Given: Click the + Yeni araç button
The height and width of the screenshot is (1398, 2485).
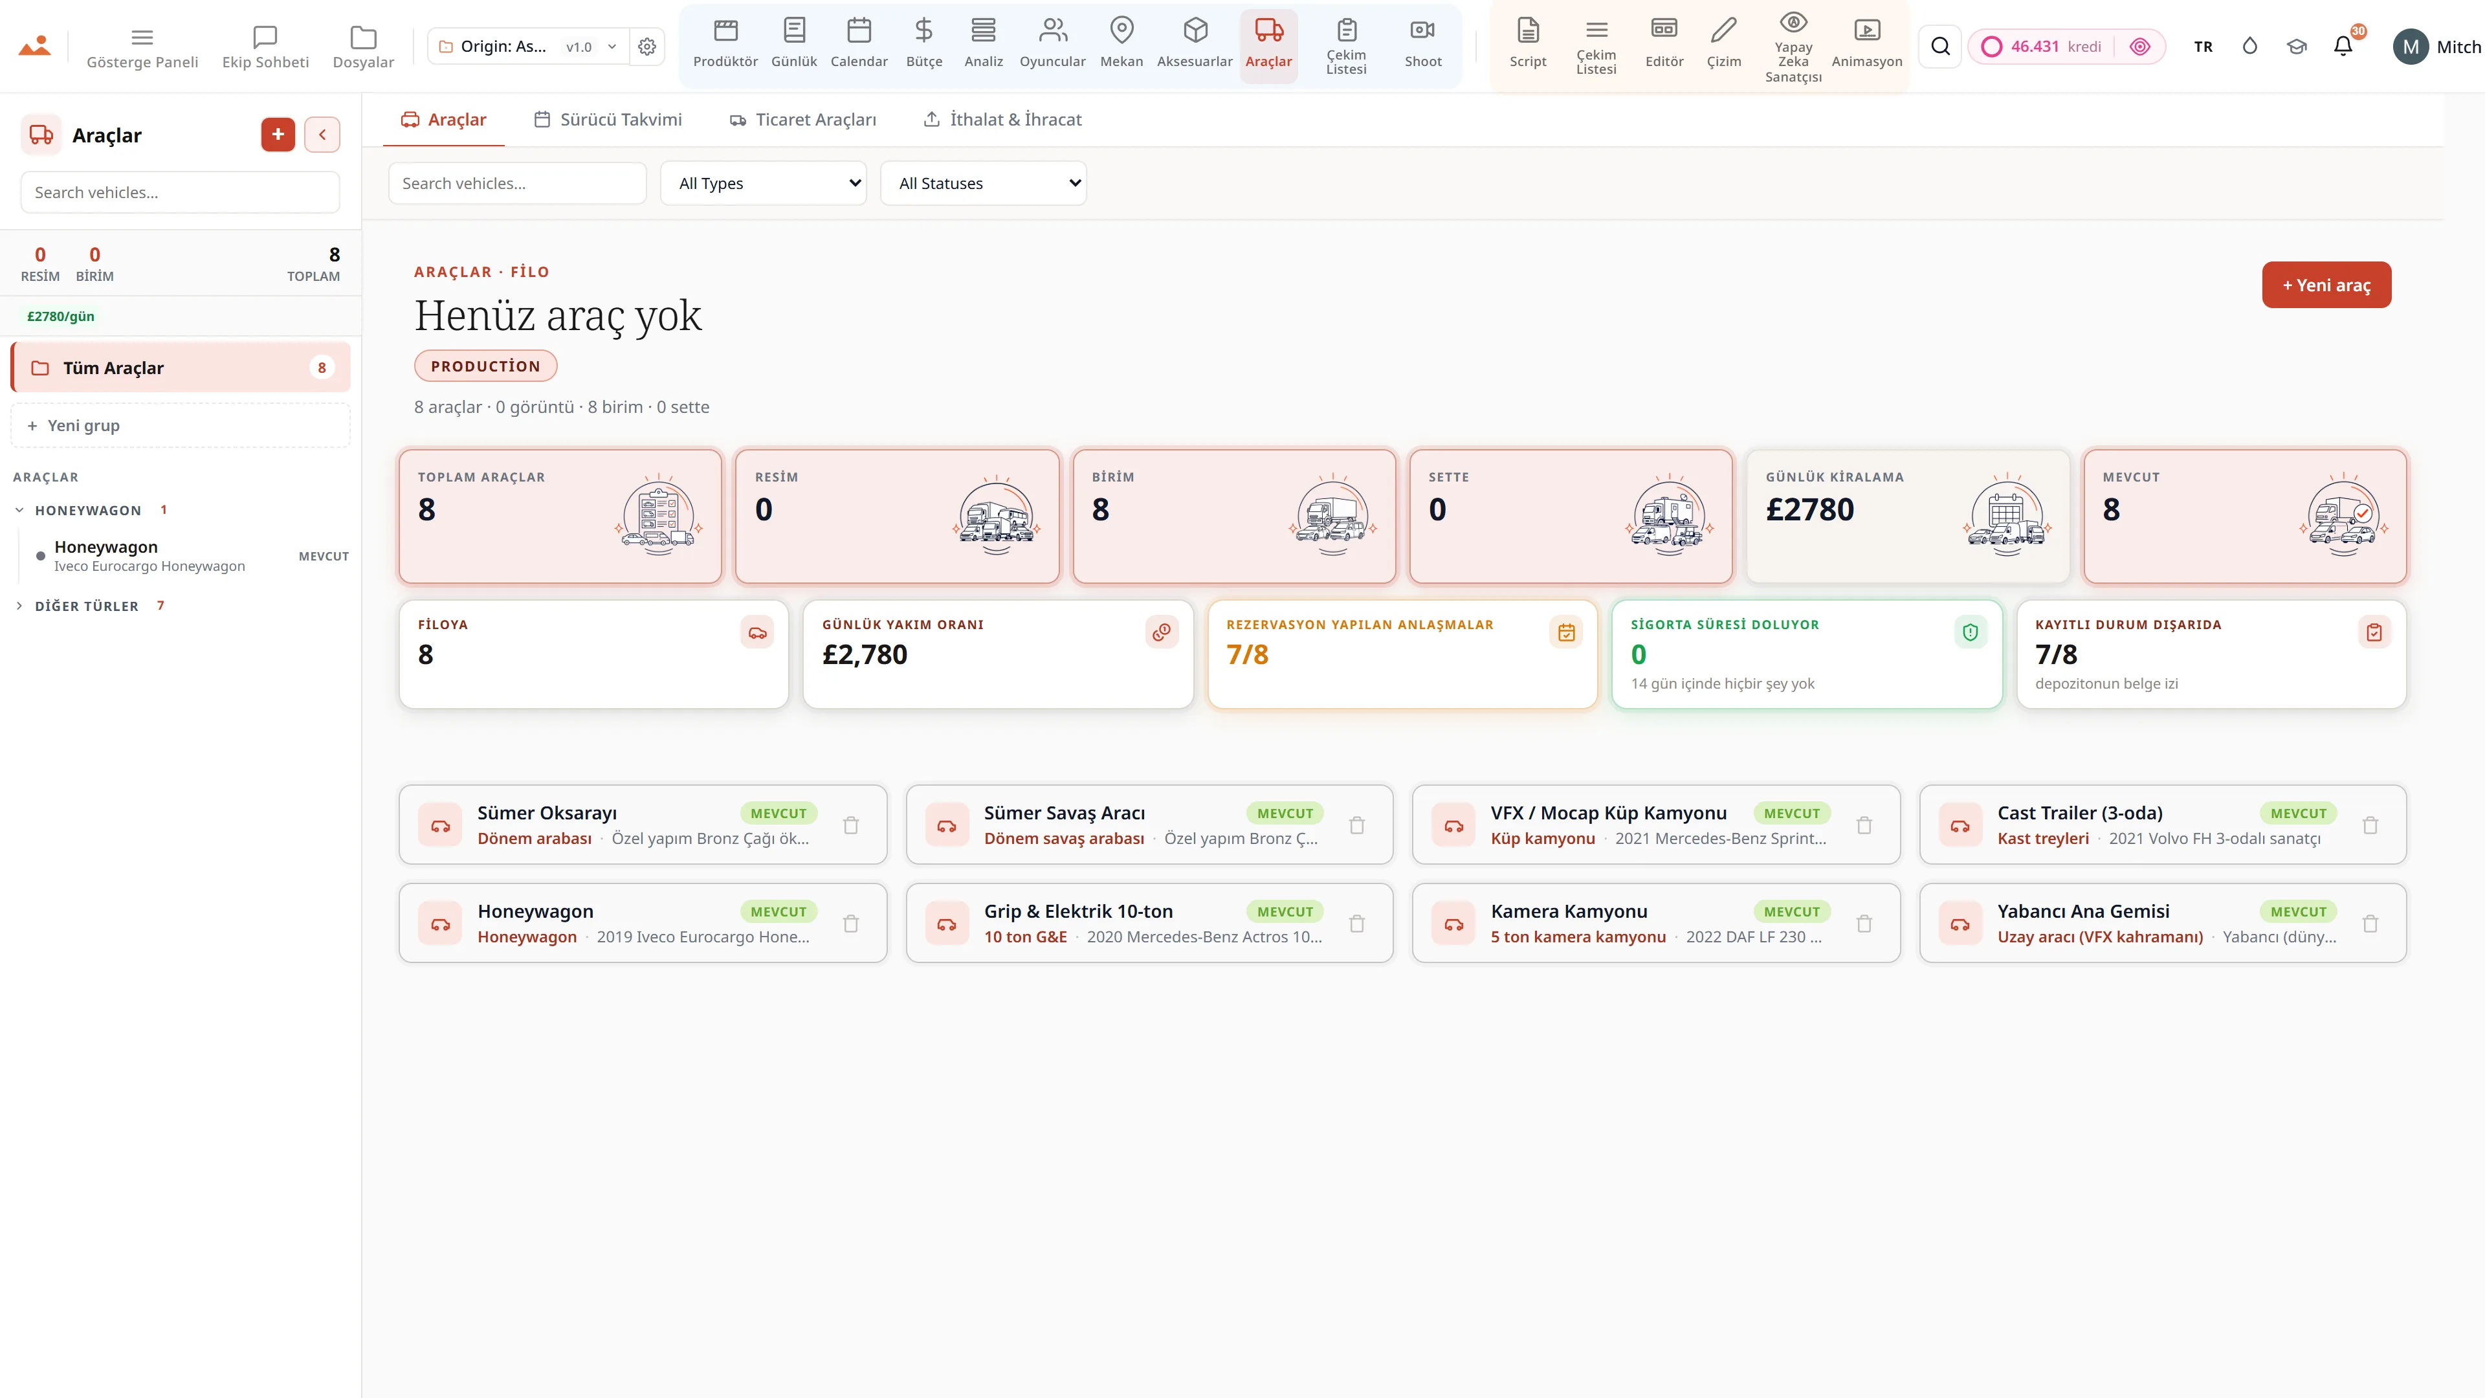Looking at the screenshot, I should point(2326,285).
